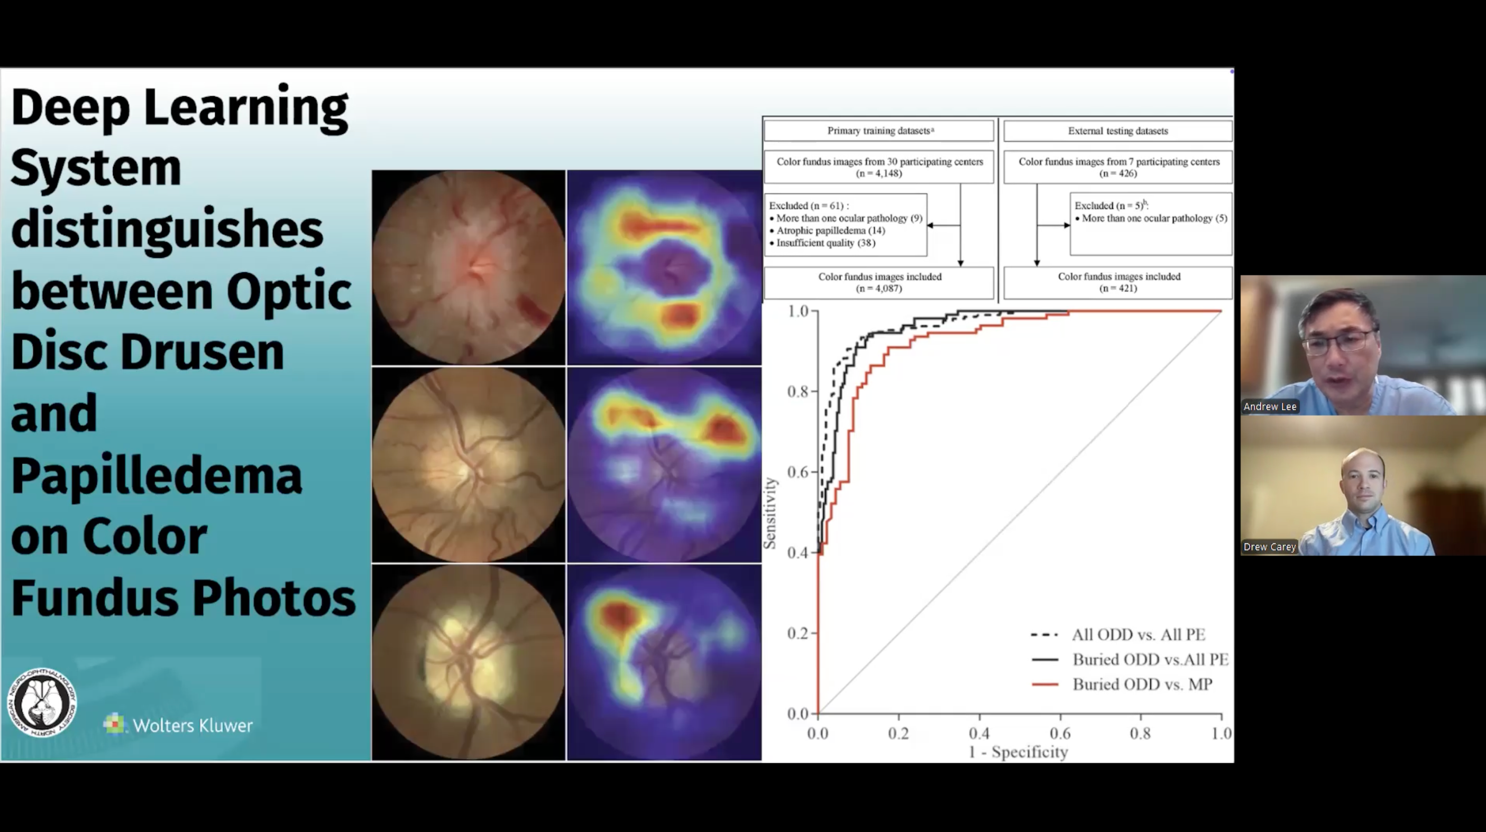Screen dimensions: 1486x832
Task: Click the red Buried ODD vs. MP legend line
Action: 1045,685
